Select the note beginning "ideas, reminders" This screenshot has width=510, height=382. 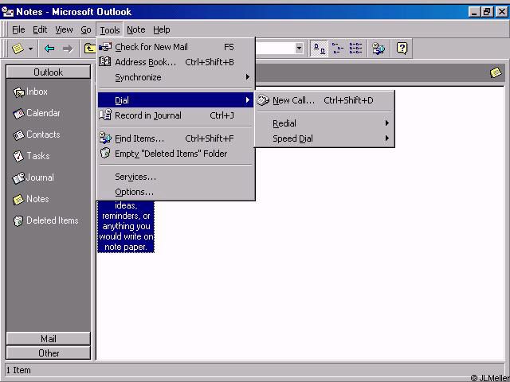tap(126, 226)
